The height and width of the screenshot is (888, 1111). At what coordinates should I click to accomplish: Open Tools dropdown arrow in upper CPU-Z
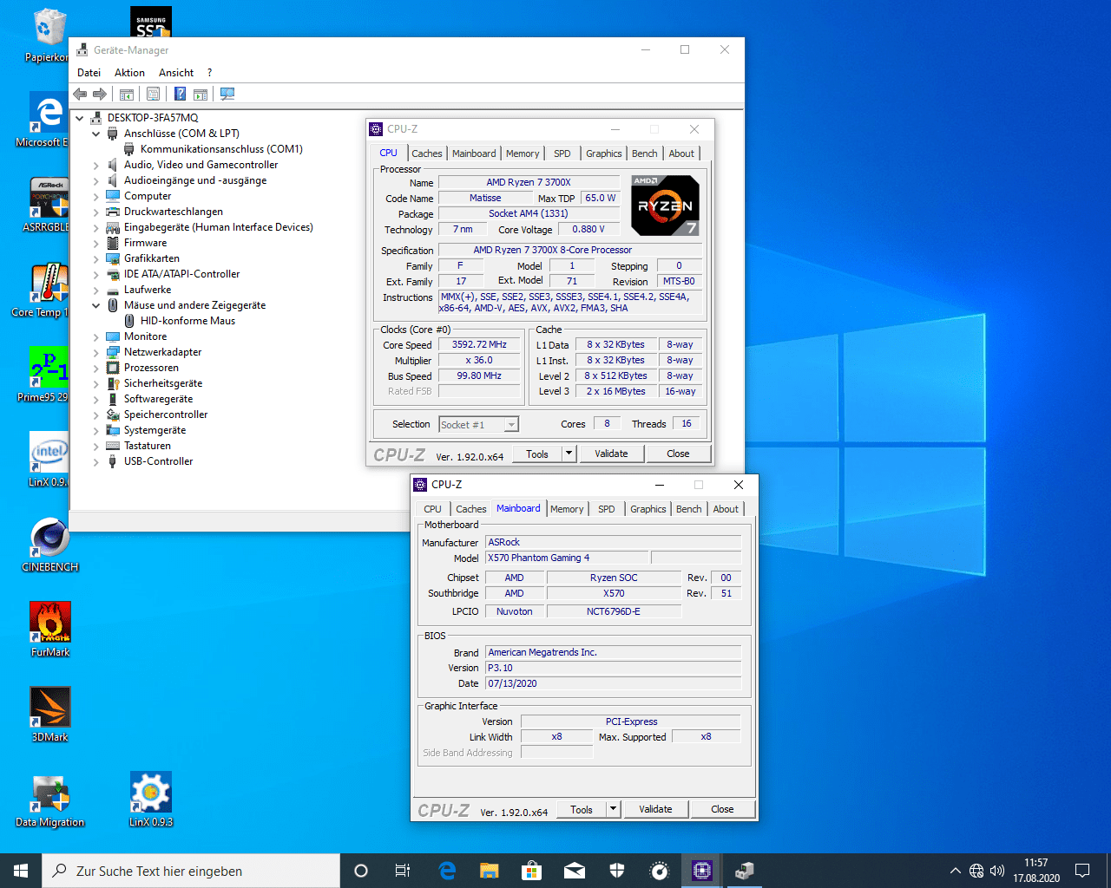pyautogui.click(x=569, y=454)
